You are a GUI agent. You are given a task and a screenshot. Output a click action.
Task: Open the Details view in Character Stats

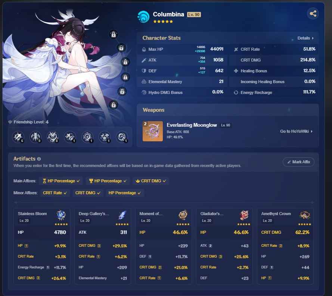tap(305, 38)
